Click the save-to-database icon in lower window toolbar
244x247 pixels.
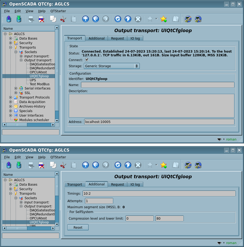pos(19,165)
